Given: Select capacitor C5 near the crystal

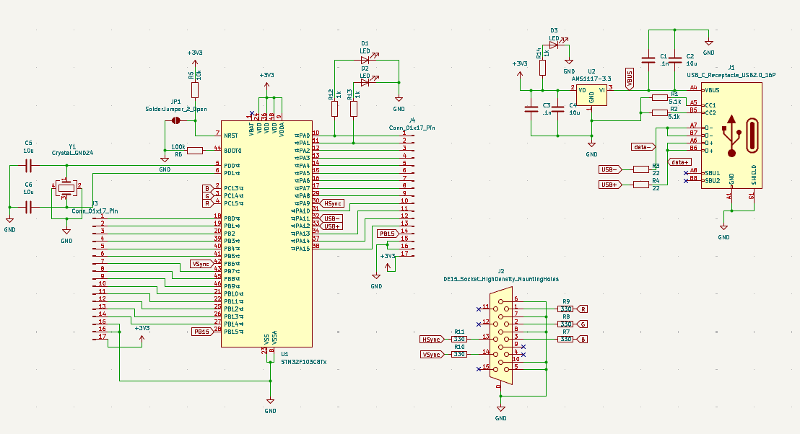Looking at the screenshot, I should (29, 166).
